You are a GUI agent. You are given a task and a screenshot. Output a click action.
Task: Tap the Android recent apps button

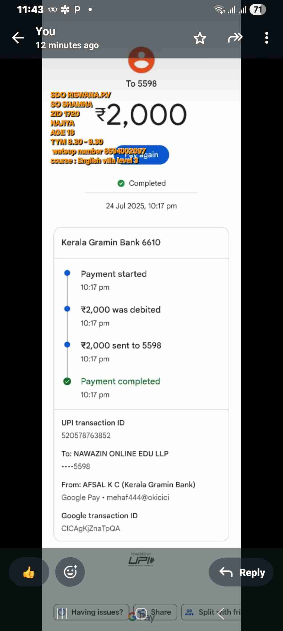tap(62, 613)
